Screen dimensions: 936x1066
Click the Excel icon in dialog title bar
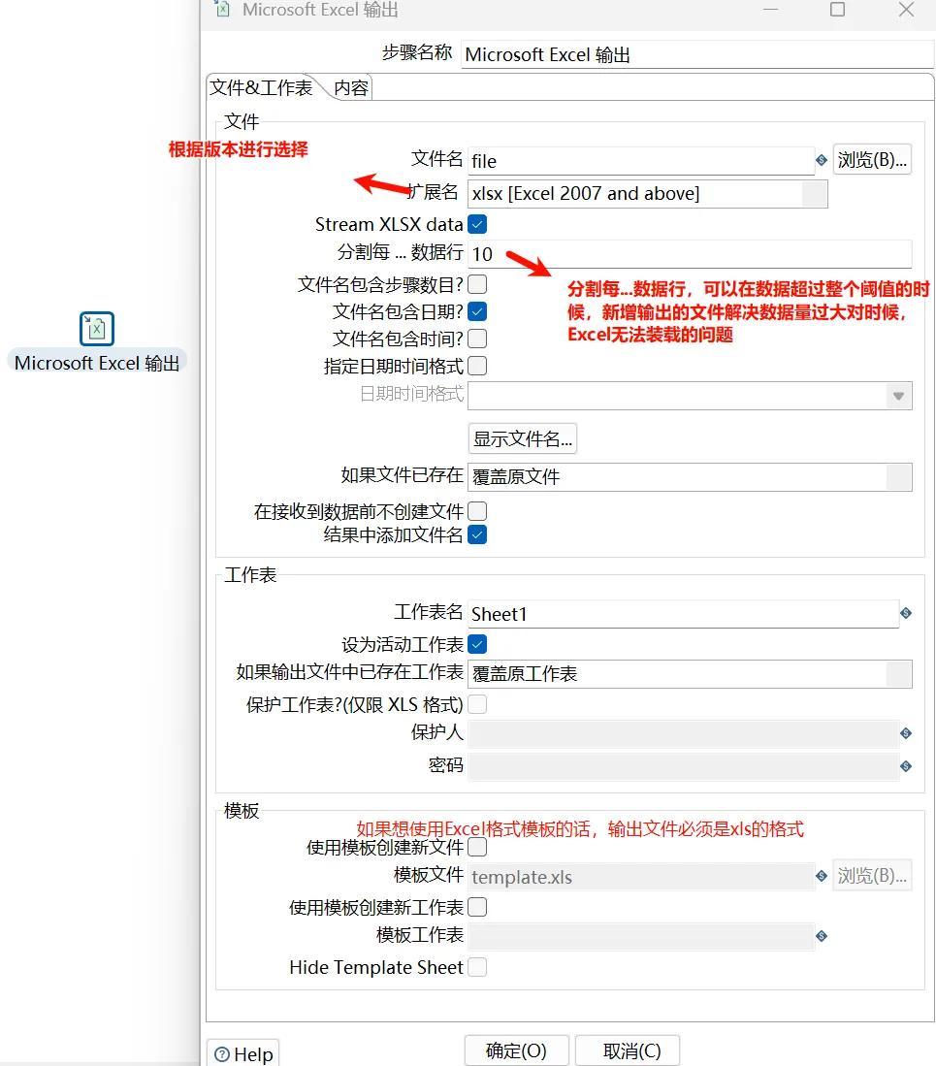point(222,10)
